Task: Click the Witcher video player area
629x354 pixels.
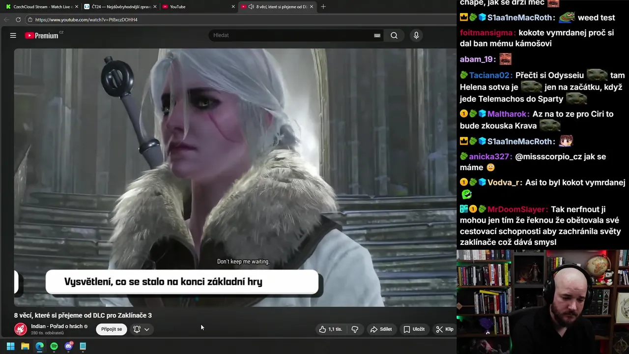Action: point(235,177)
